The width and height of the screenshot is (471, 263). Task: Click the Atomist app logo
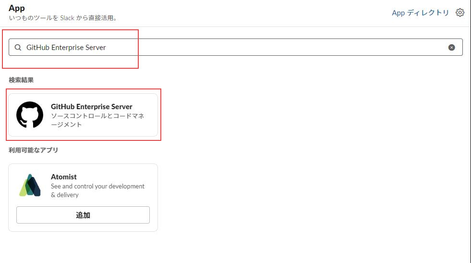30,185
